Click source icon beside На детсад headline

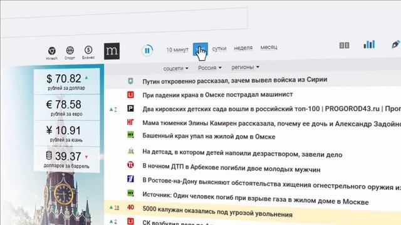tap(131, 151)
